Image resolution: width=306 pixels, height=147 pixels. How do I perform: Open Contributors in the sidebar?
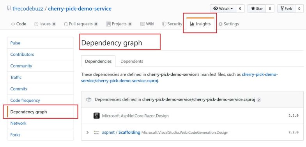[x=41, y=55]
